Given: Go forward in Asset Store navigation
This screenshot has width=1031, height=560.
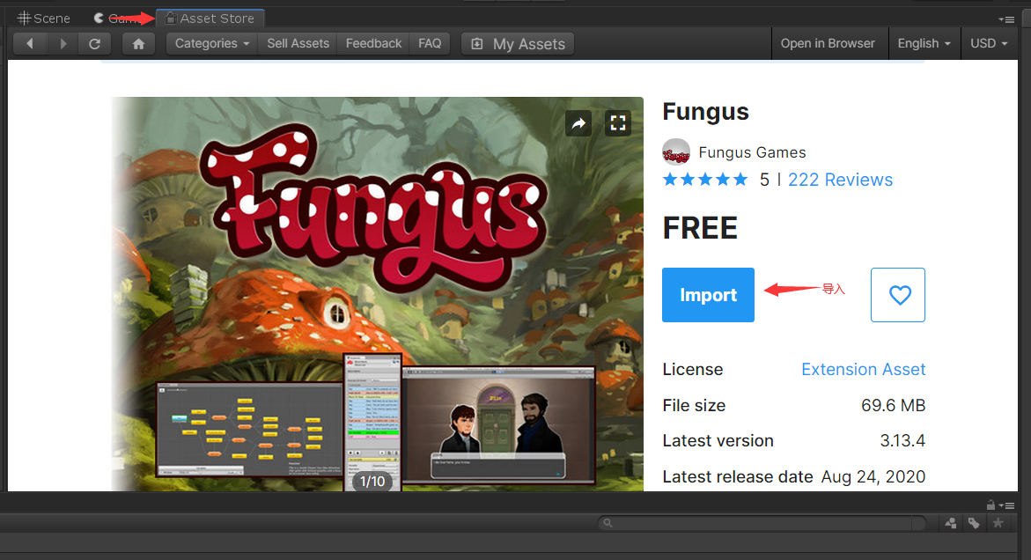Looking at the screenshot, I should point(63,44).
